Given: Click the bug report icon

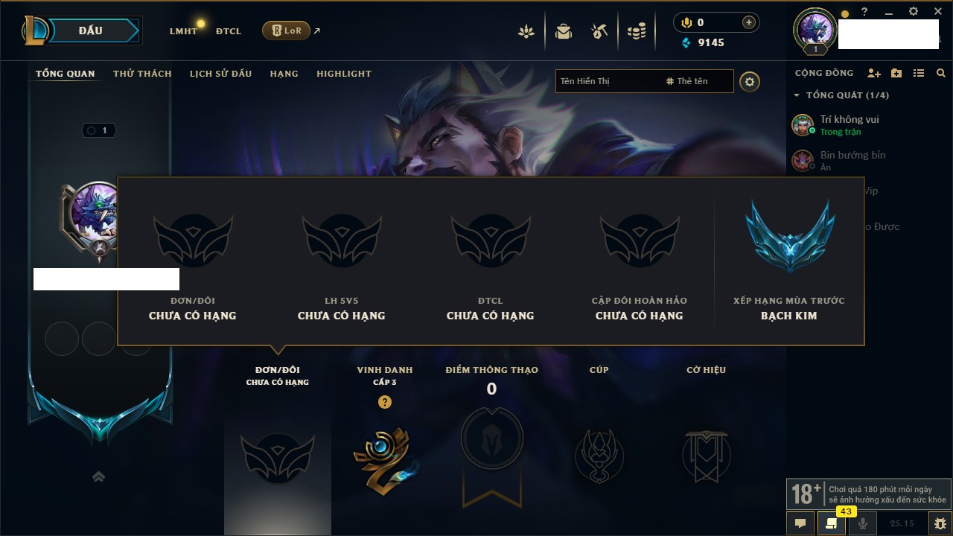Looking at the screenshot, I should pos(940,523).
